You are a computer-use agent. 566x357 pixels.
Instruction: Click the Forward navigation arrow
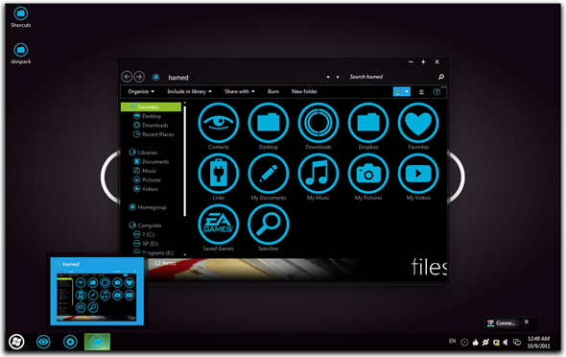(x=139, y=77)
